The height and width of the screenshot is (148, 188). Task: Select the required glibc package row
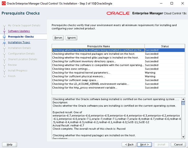[x=118, y=58]
